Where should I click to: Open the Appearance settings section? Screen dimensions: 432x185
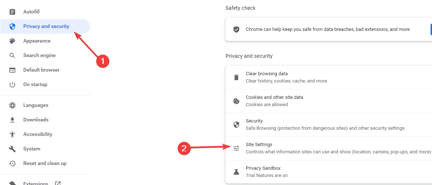[37, 41]
